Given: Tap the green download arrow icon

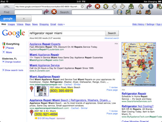Looking at the screenshot, I should pos(131,6).
